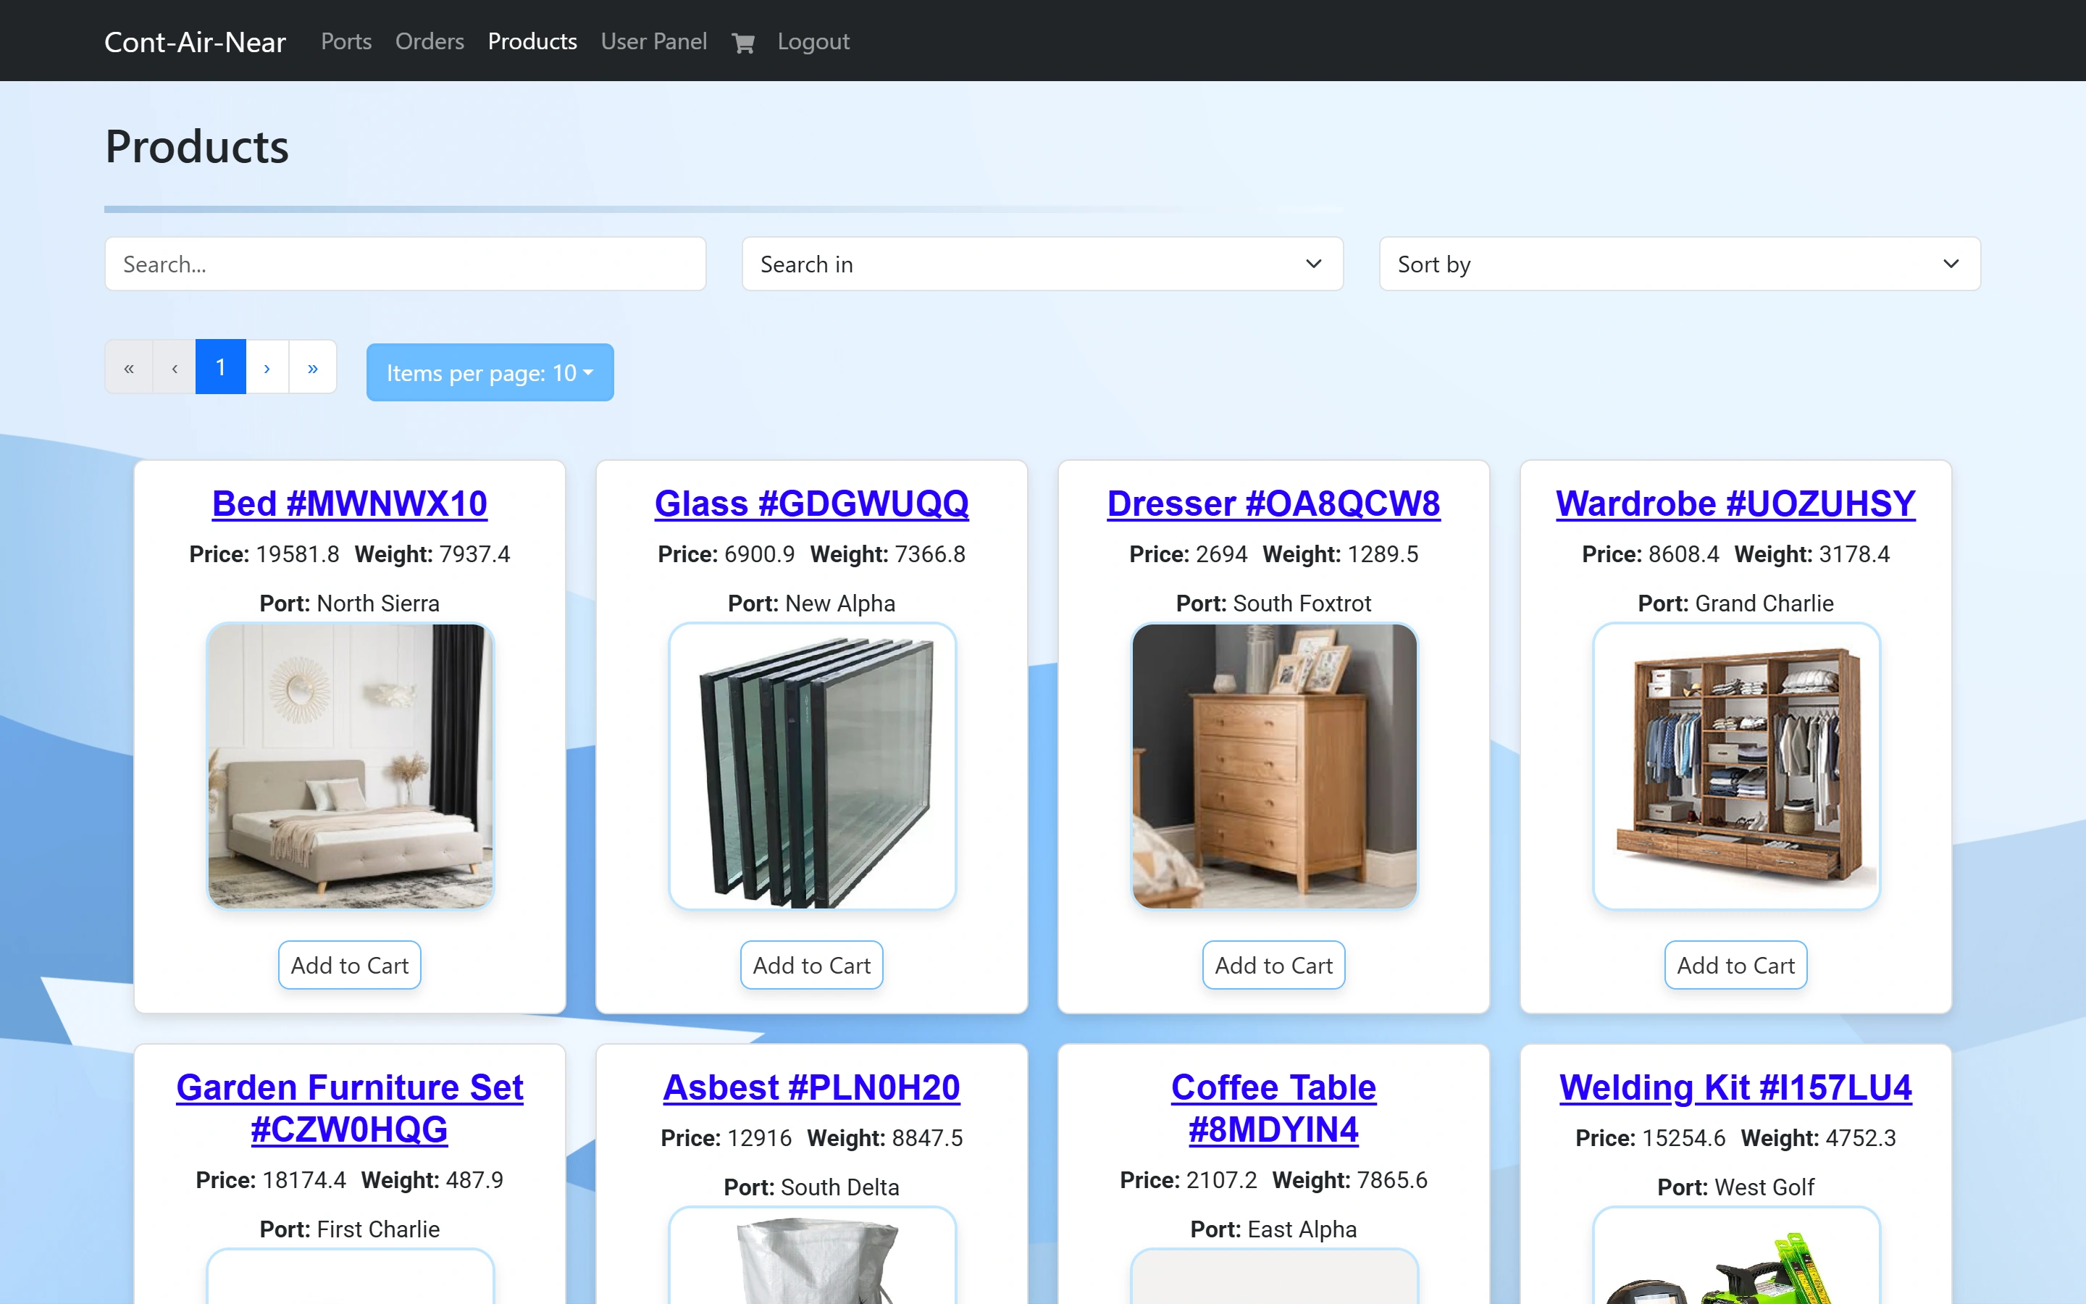2086x1304 pixels.
Task: Open the Wardrobe #UOZUHSY product link
Action: 1735,503
